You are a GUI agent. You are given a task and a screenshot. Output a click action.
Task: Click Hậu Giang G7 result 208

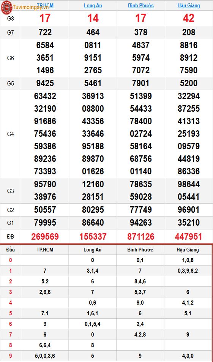point(189,32)
